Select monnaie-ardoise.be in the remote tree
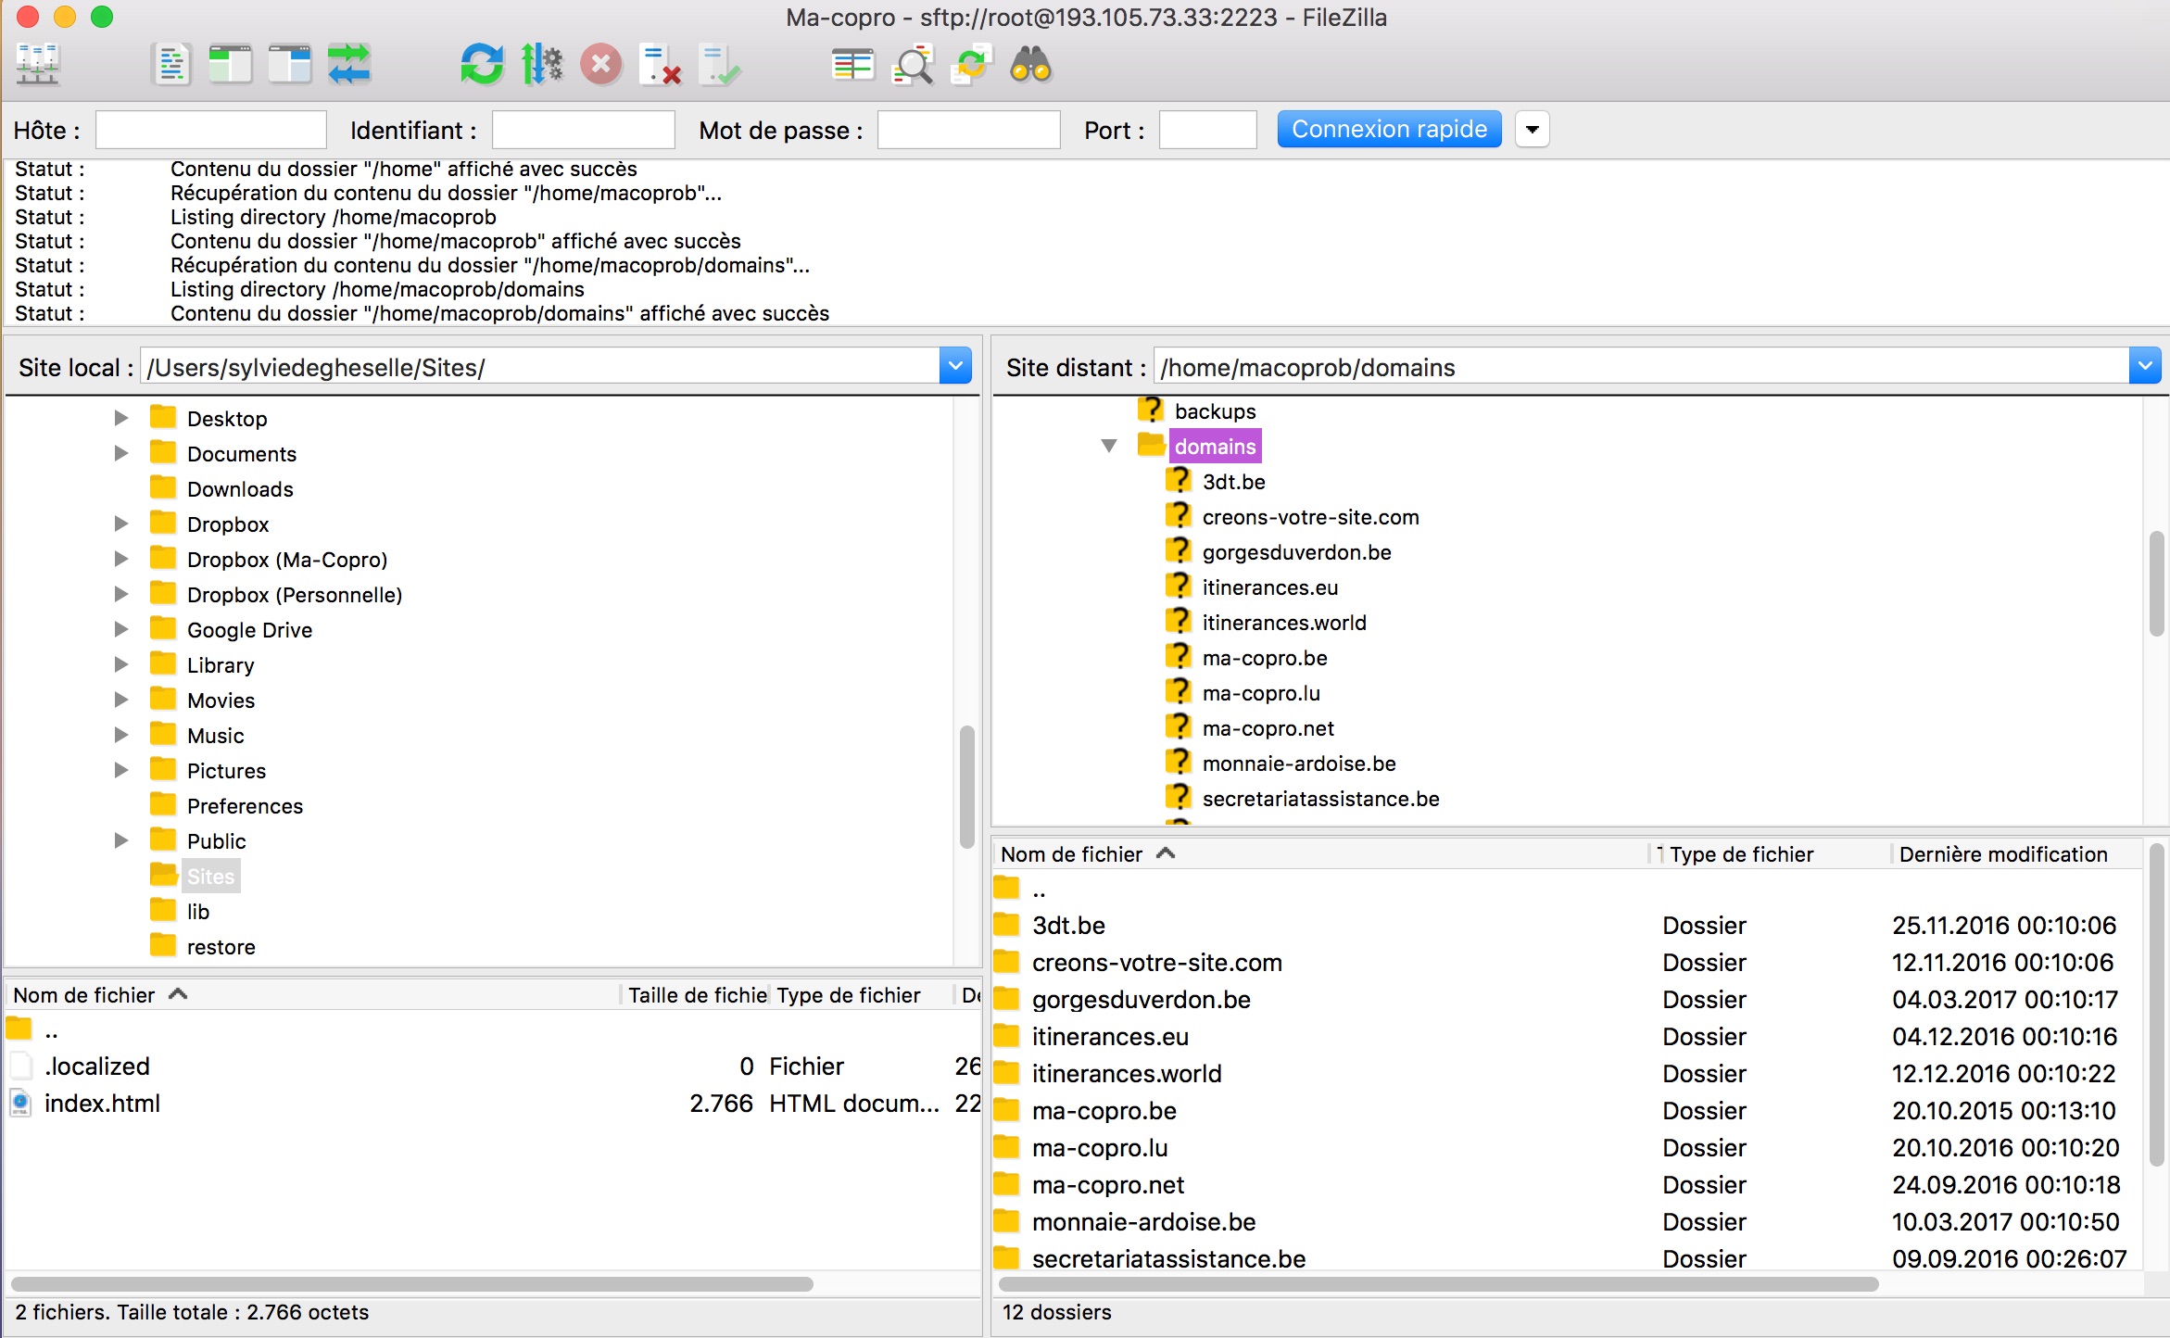The width and height of the screenshot is (2170, 1338). point(1299,764)
